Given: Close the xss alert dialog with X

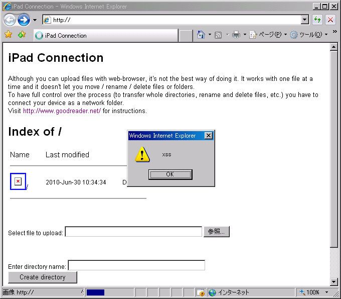Looking at the screenshot, I should [x=208, y=136].
